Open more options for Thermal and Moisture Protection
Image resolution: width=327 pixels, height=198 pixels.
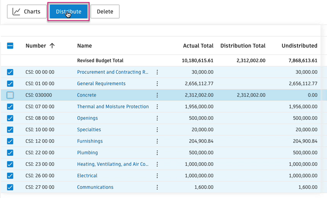[x=157, y=106]
